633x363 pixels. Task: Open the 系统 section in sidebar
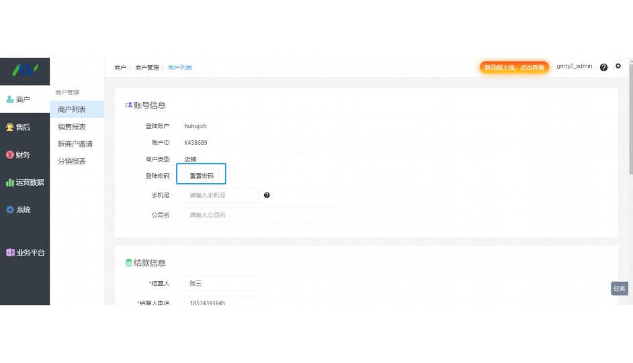[x=25, y=209]
